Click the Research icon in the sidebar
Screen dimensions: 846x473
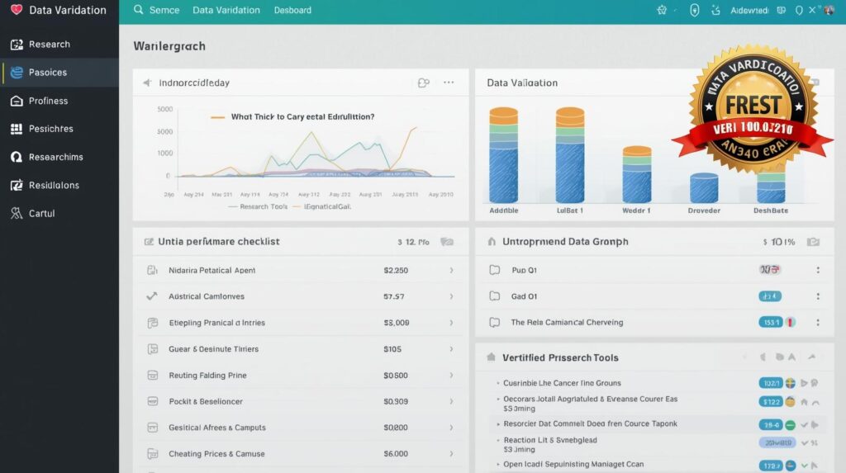15,45
